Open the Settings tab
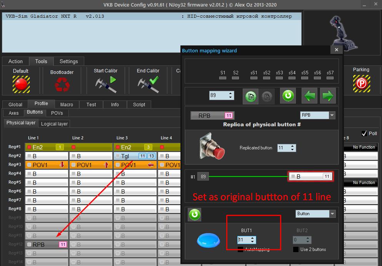Screen dimensions: 382x266 69,62
